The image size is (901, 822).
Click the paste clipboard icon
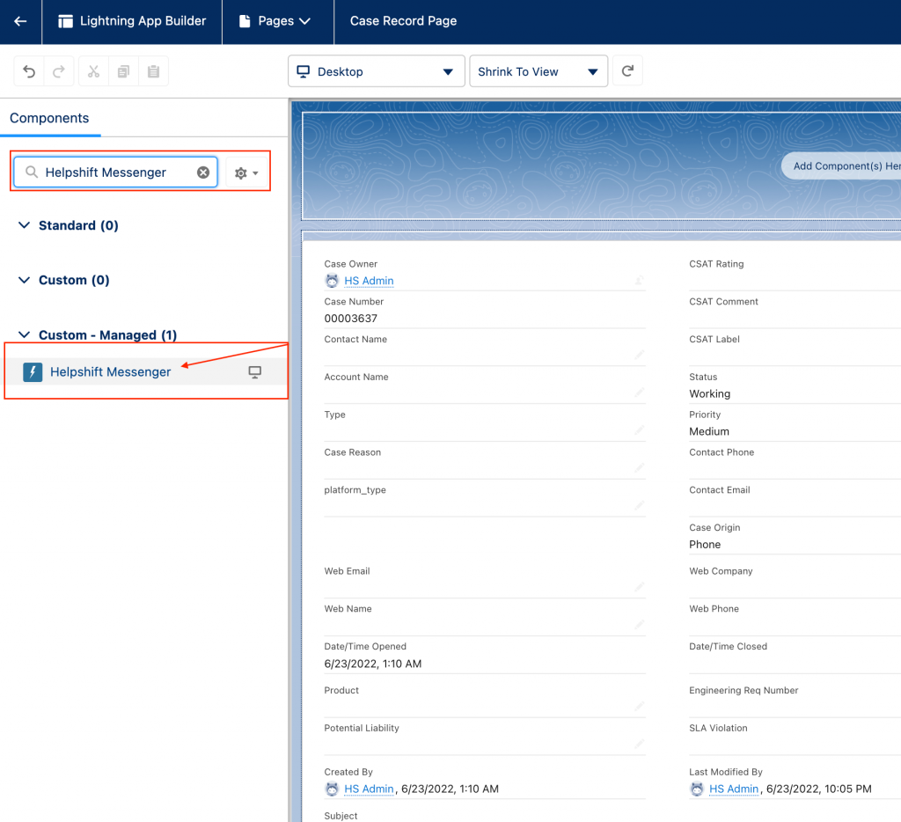pos(153,71)
